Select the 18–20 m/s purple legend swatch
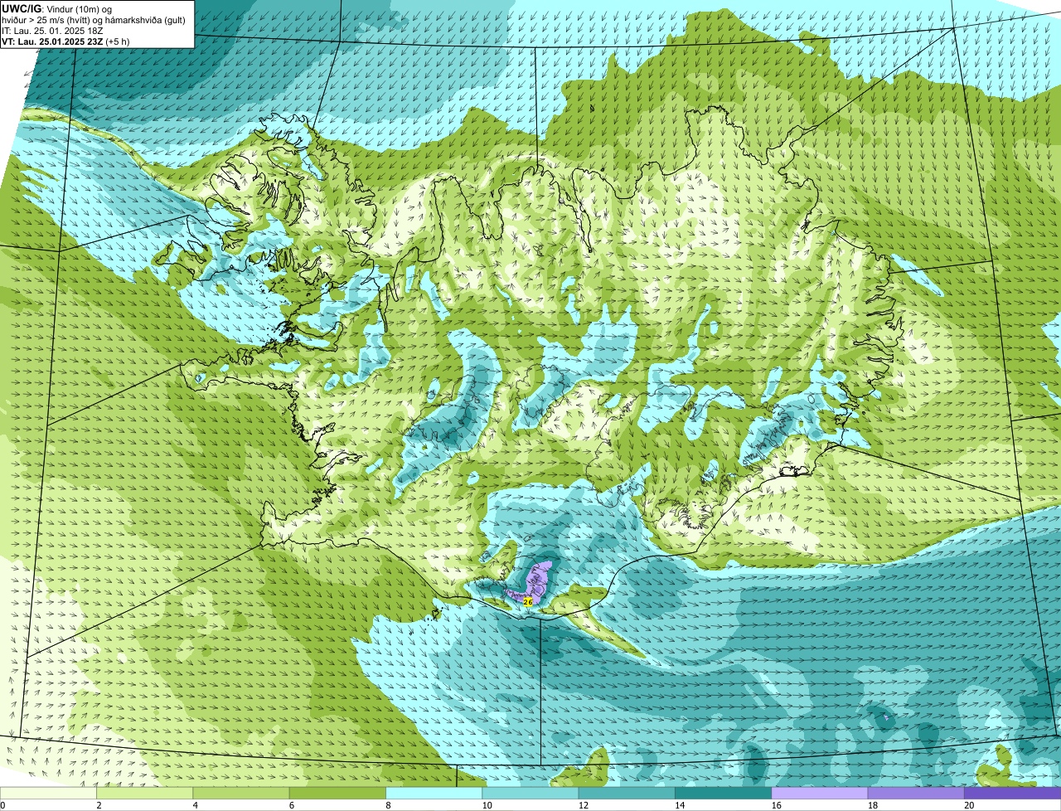This screenshot has width=1061, height=811. pos(916,794)
